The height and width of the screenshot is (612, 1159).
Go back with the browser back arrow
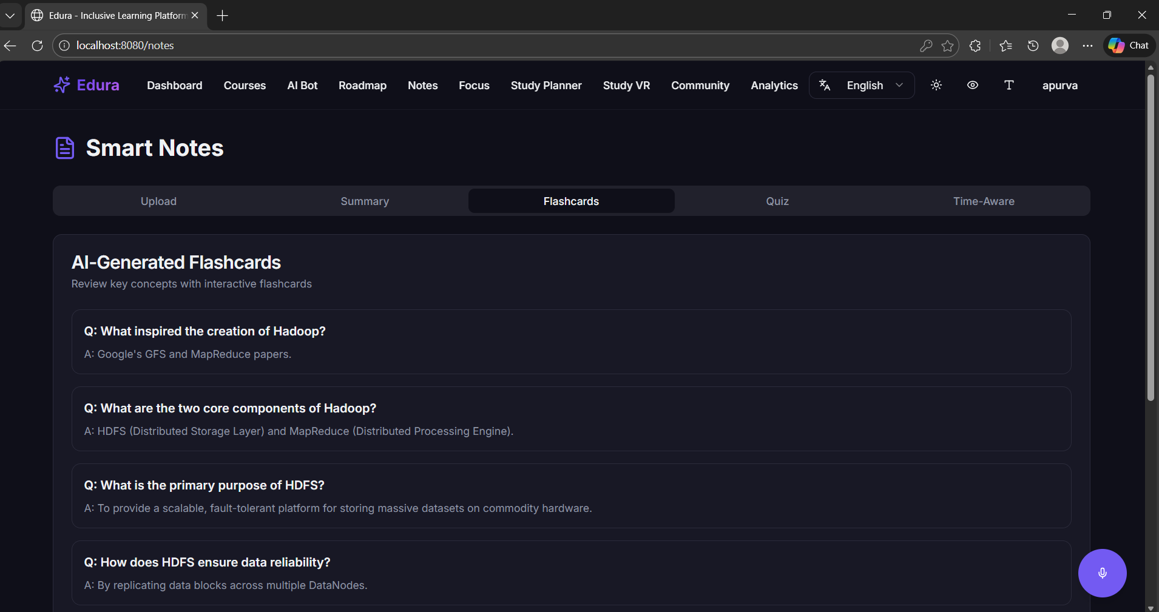[x=10, y=45]
